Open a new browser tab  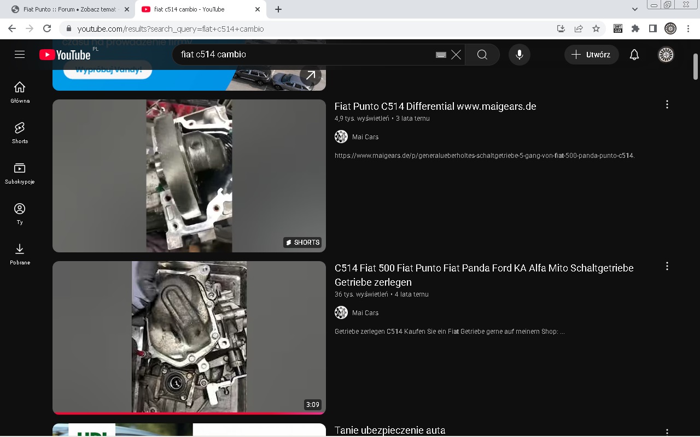tap(278, 9)
